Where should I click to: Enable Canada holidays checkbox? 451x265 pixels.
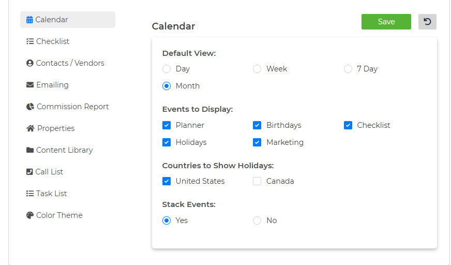click(x=257, y=181)
